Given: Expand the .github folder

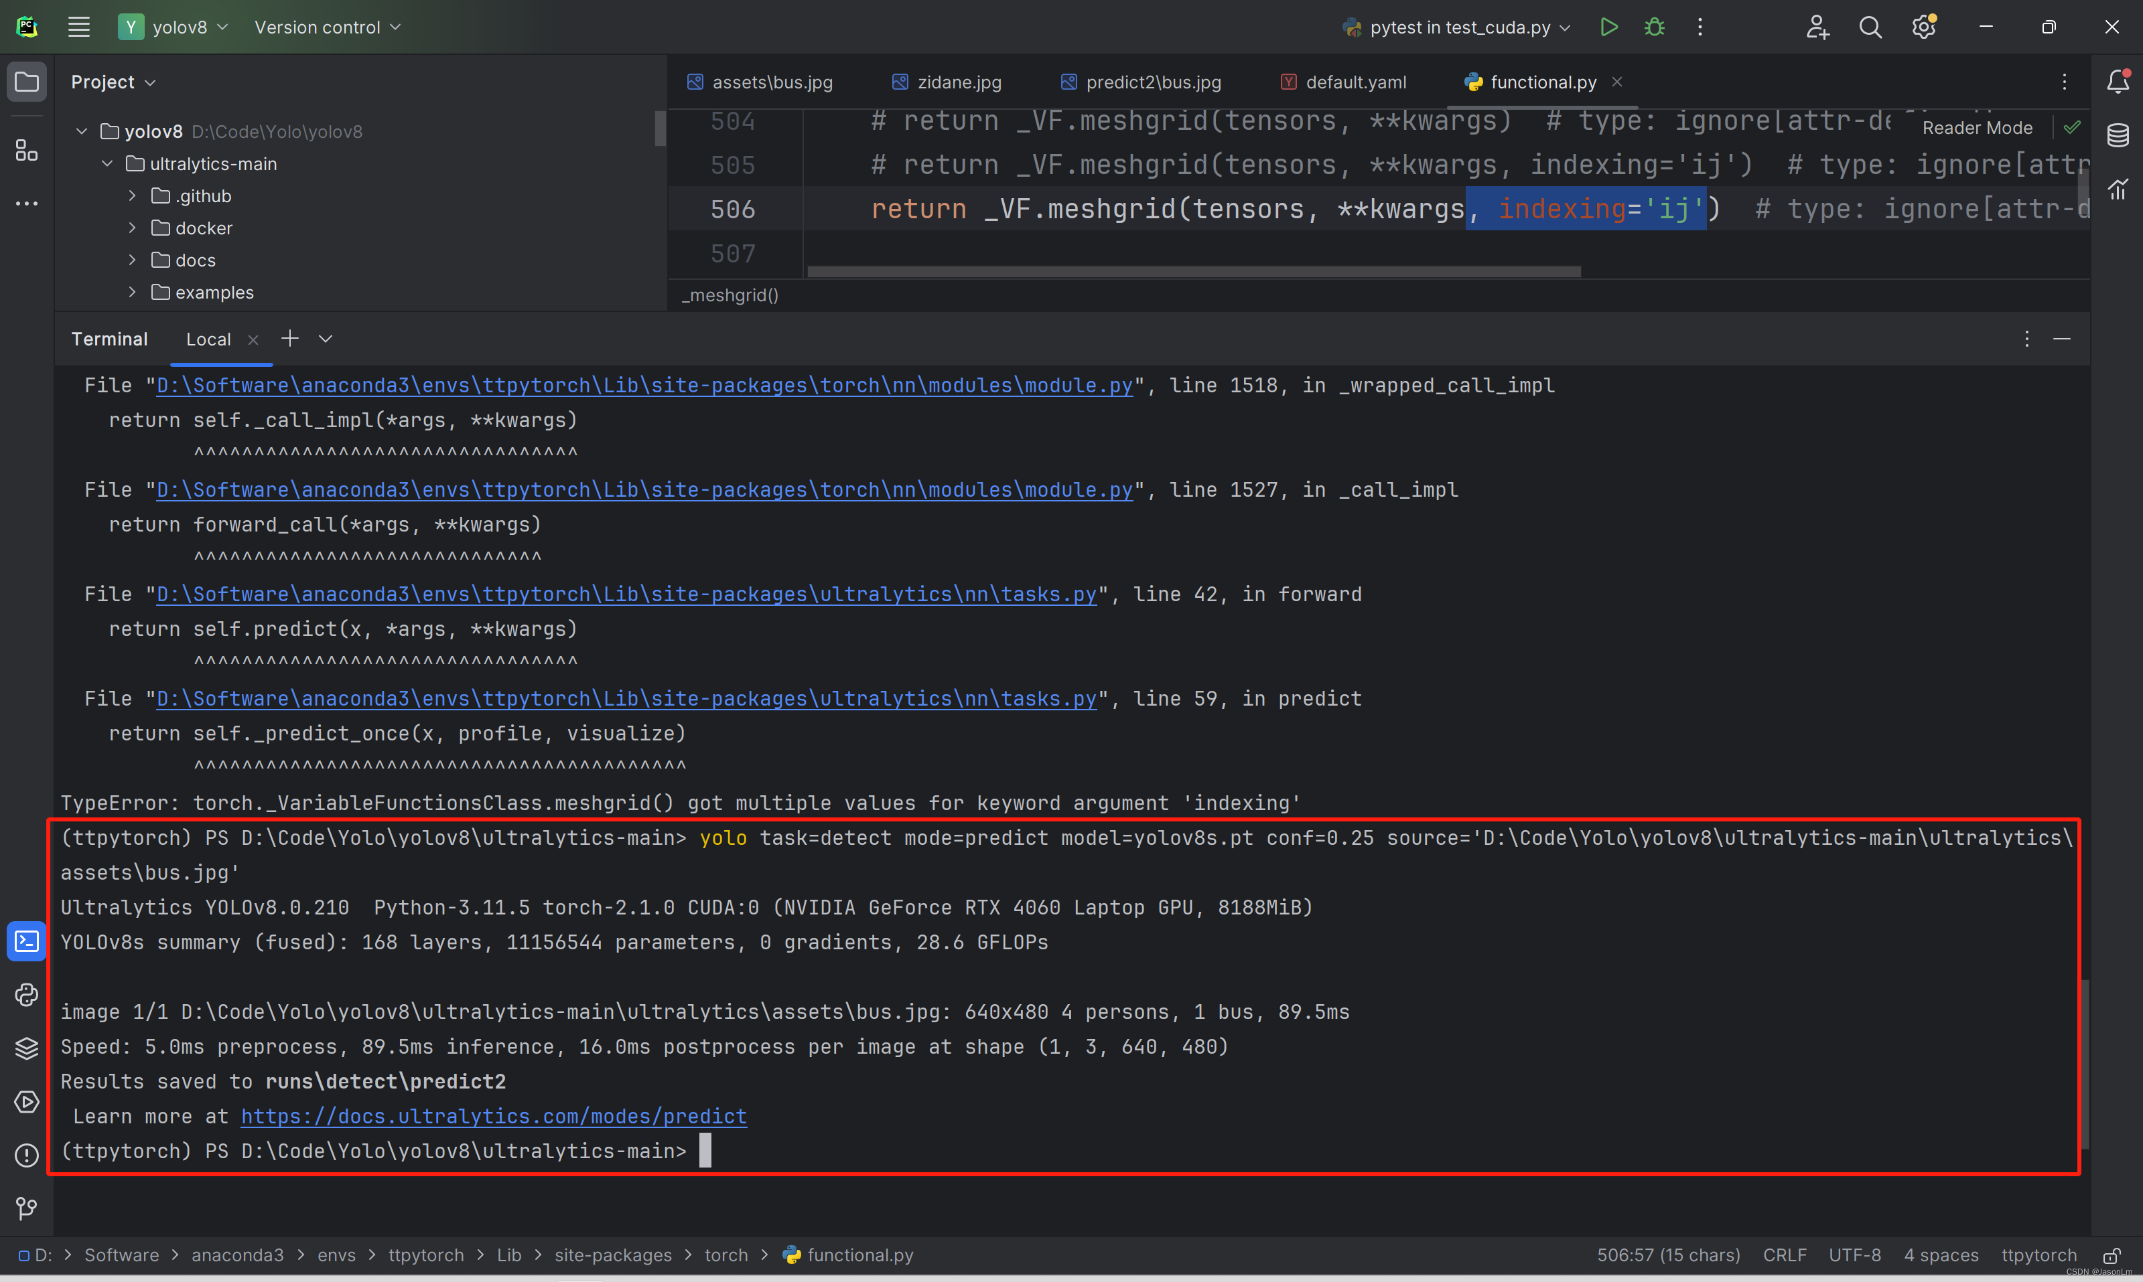Looking at the screenshot, I should (132, 196).
